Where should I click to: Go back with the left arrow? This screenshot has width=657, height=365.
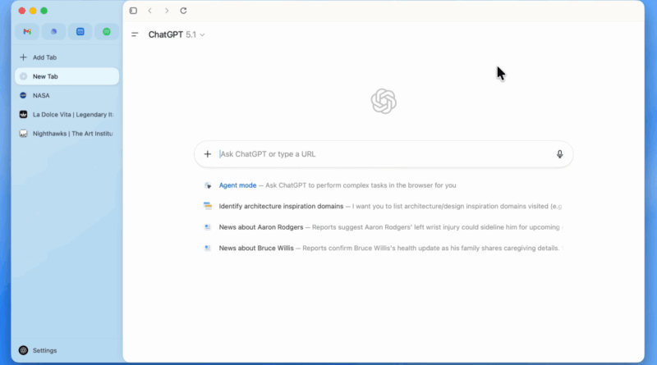pos(150,11)
